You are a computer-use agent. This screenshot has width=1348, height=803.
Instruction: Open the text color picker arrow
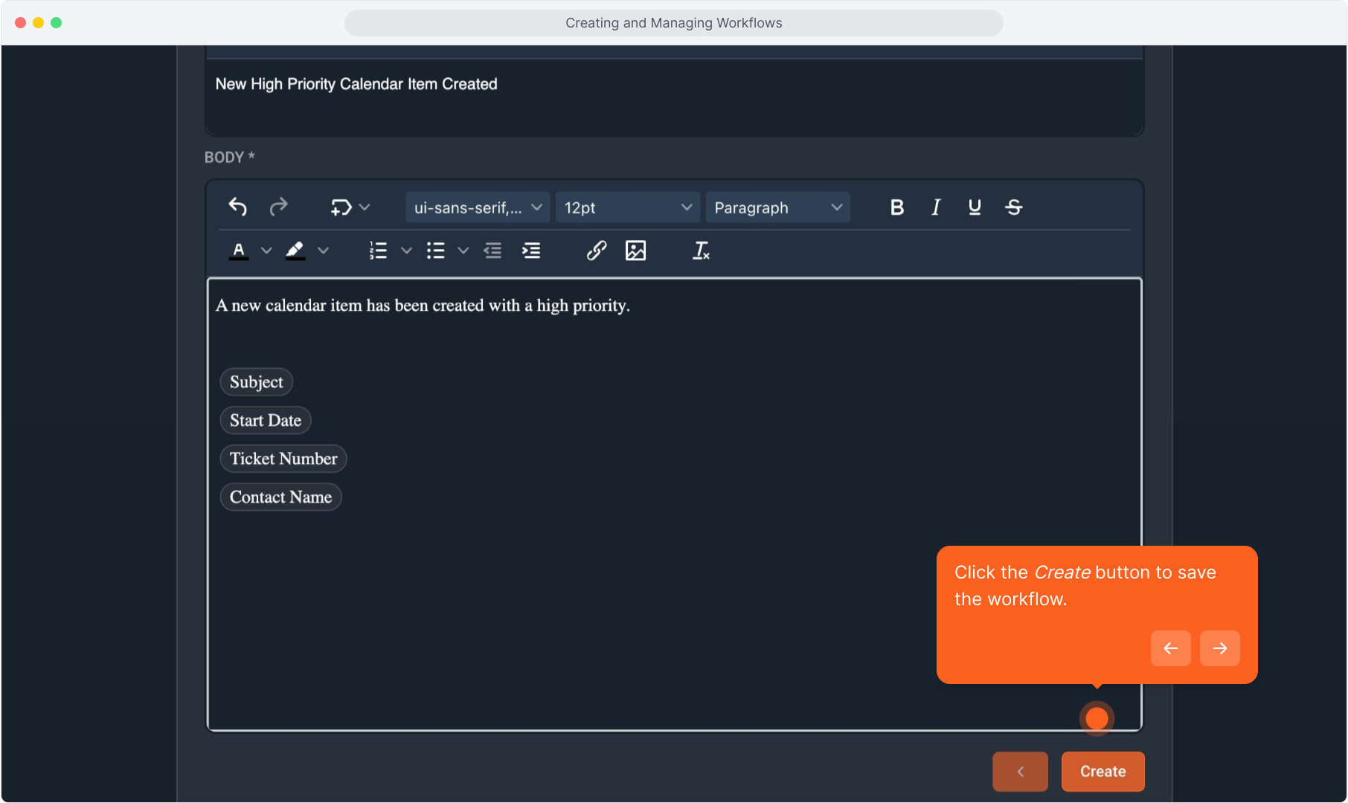coord(266,251)
